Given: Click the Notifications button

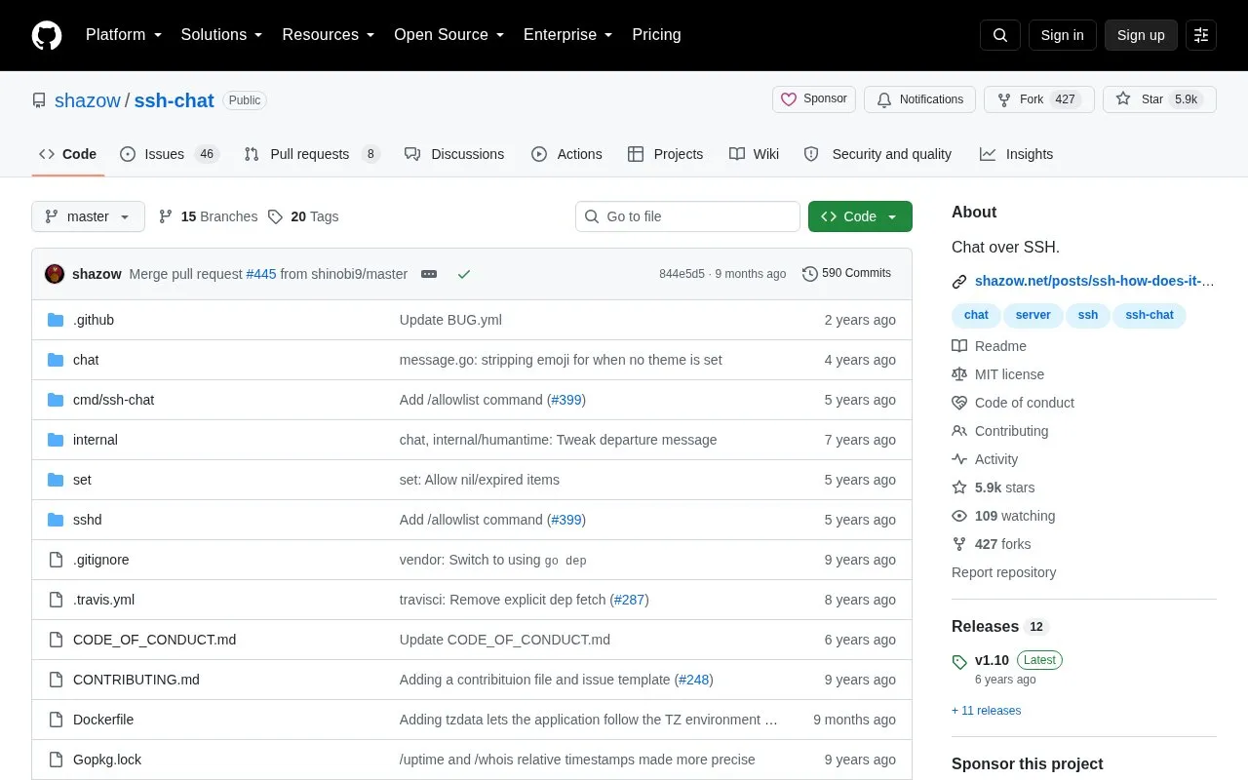Looking at the screenshot, I should (919, 99).
